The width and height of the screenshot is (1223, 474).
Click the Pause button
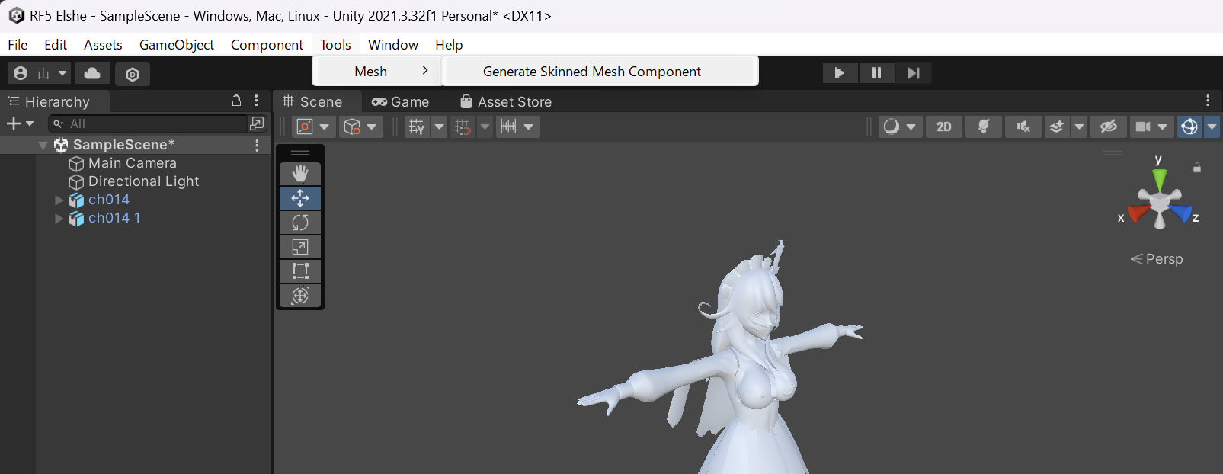(x=876, y=72)
